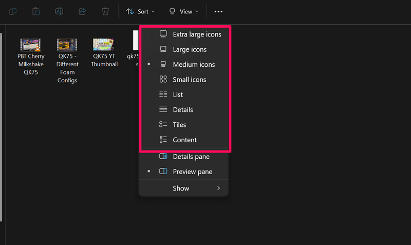Image resolution: width=411 pixels, height=245 pixels.
Task: Click the Paste clipboard icon
Action: click(36, 11)
